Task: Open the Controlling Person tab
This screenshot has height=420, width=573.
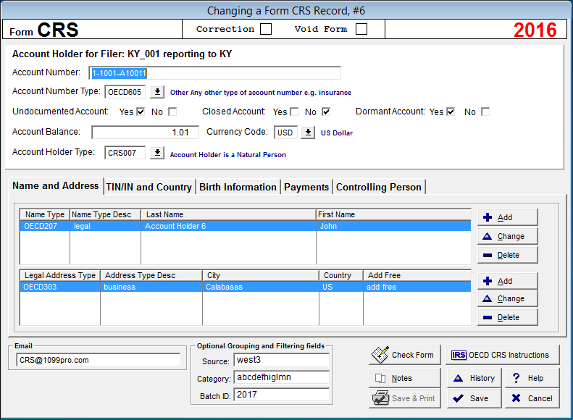Action: (379, 187)
